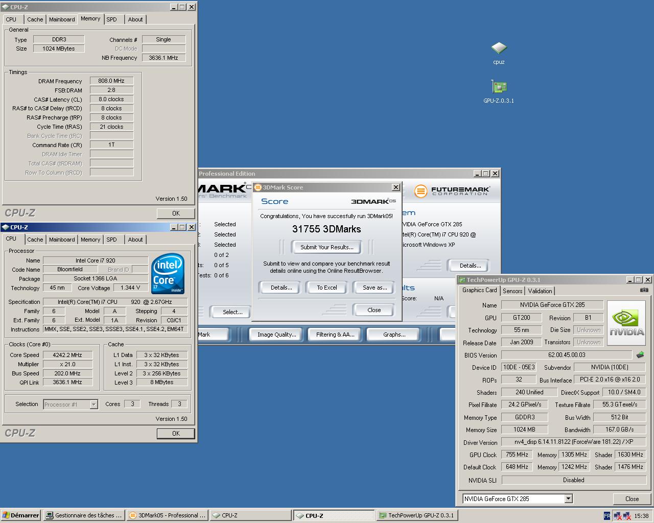The image size is (654, 523).
Task: Click Close button in GPU-Z window
Action: 632,499
